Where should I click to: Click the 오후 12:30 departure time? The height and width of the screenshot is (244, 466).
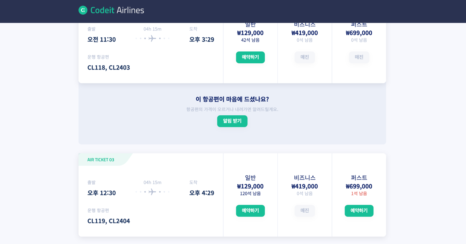101,193
